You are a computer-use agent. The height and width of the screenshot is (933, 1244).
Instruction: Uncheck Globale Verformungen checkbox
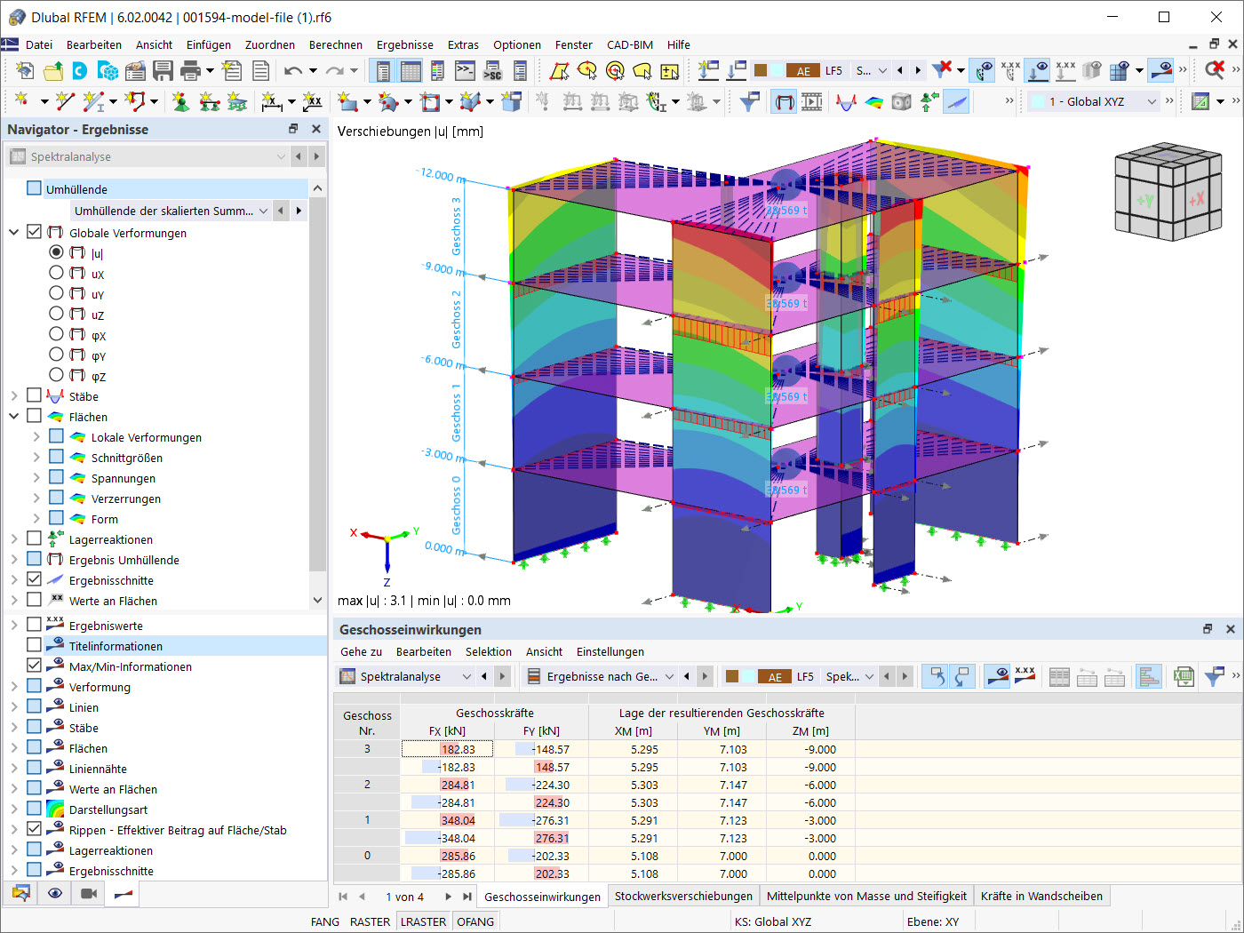click(35, 232)
